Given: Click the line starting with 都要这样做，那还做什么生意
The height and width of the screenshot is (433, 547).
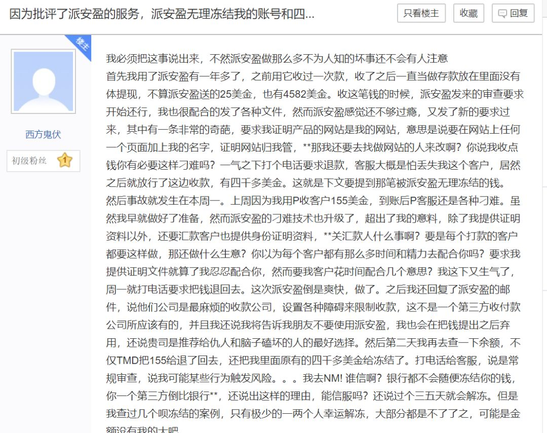Looking at the screenshot, I should click(313, 254).
